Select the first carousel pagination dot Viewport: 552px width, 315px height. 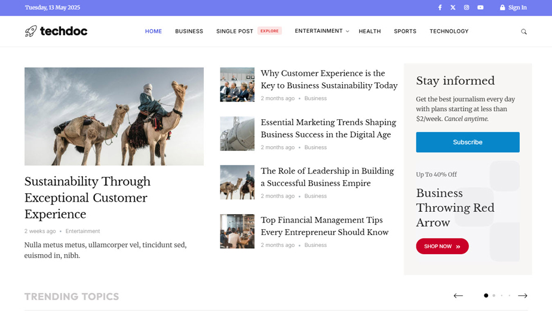(x=486, y=296)
